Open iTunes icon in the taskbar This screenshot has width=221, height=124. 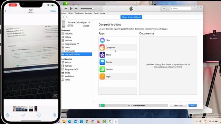116,122
